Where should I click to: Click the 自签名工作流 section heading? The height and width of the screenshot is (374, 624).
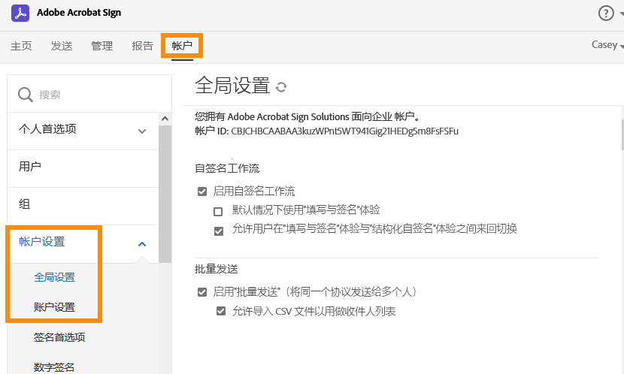pos(227,168)
